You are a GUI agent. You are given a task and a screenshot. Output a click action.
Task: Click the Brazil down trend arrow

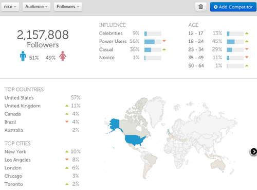coord(67,122)
